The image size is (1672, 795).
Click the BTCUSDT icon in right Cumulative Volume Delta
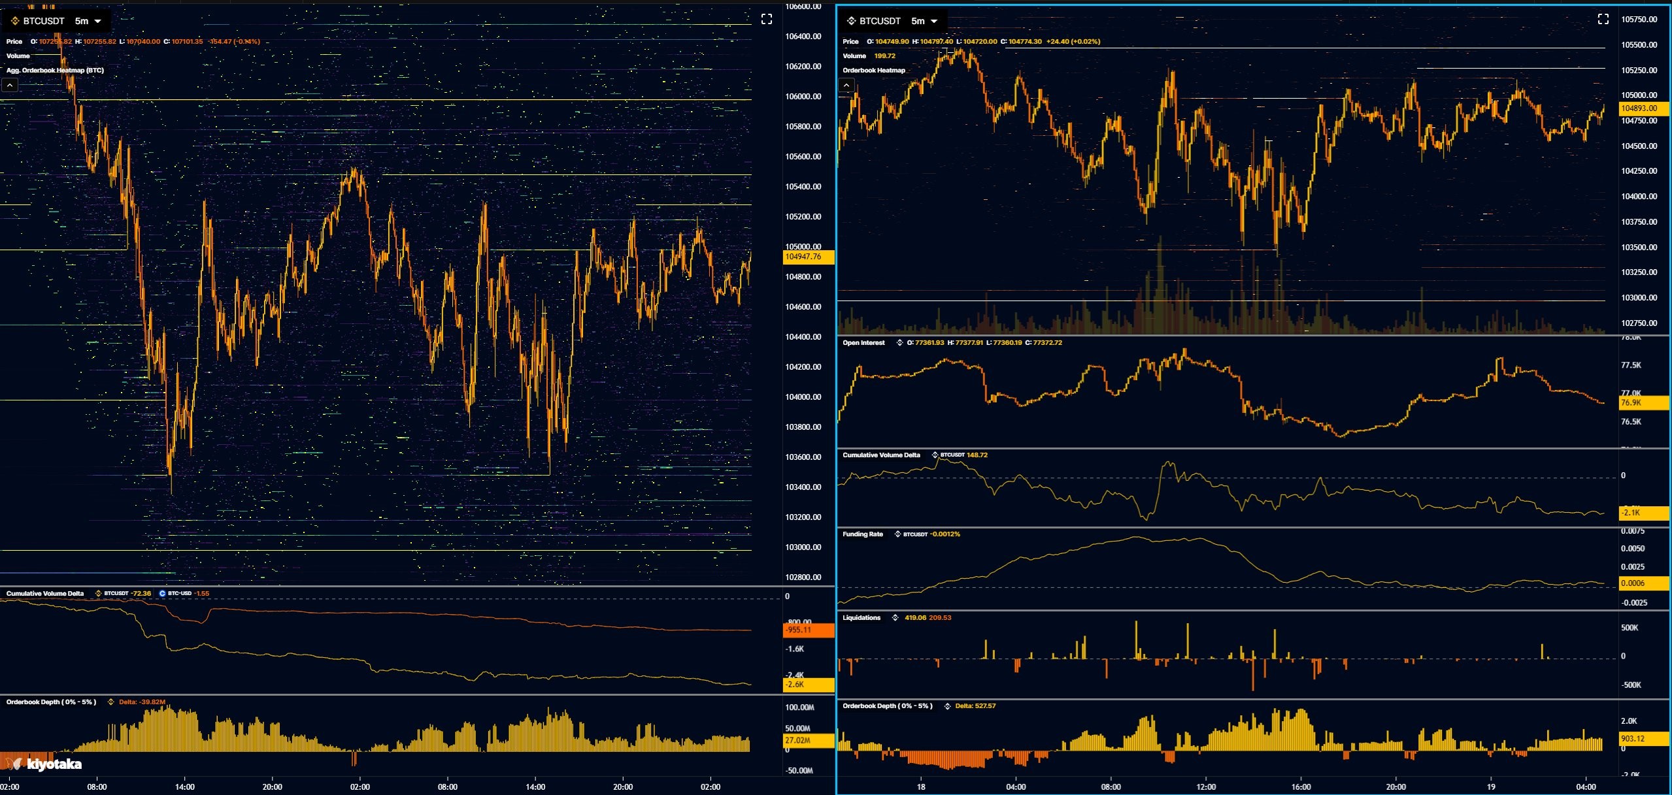point(935,455)
